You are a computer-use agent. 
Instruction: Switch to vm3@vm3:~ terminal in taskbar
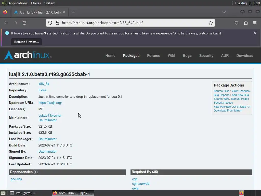pos(23,193)
